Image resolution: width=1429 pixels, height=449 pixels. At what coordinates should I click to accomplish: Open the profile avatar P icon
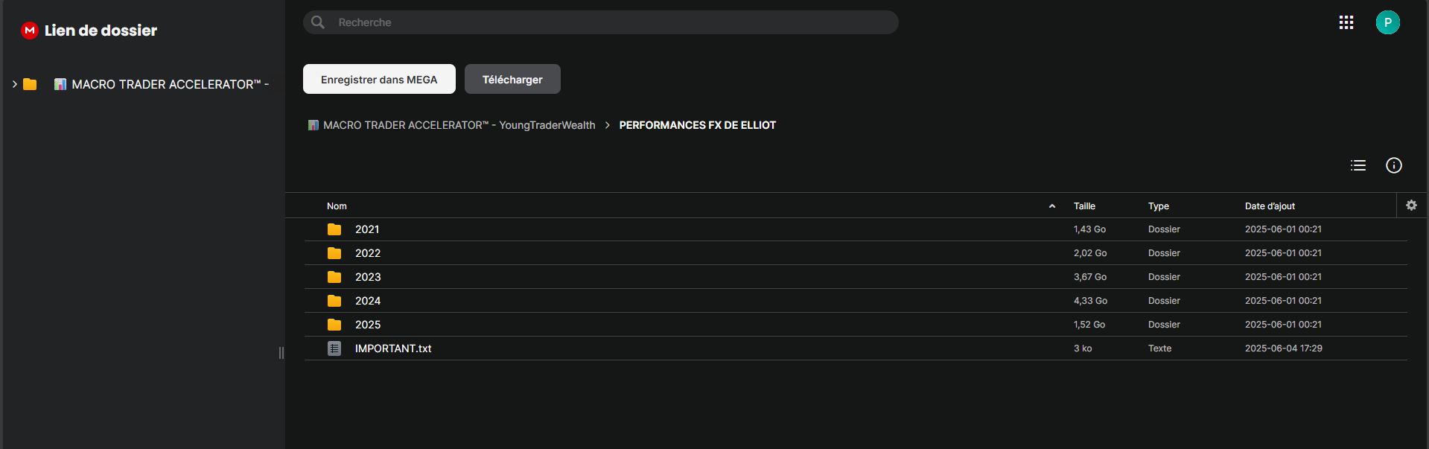[x=1388, y=22]
